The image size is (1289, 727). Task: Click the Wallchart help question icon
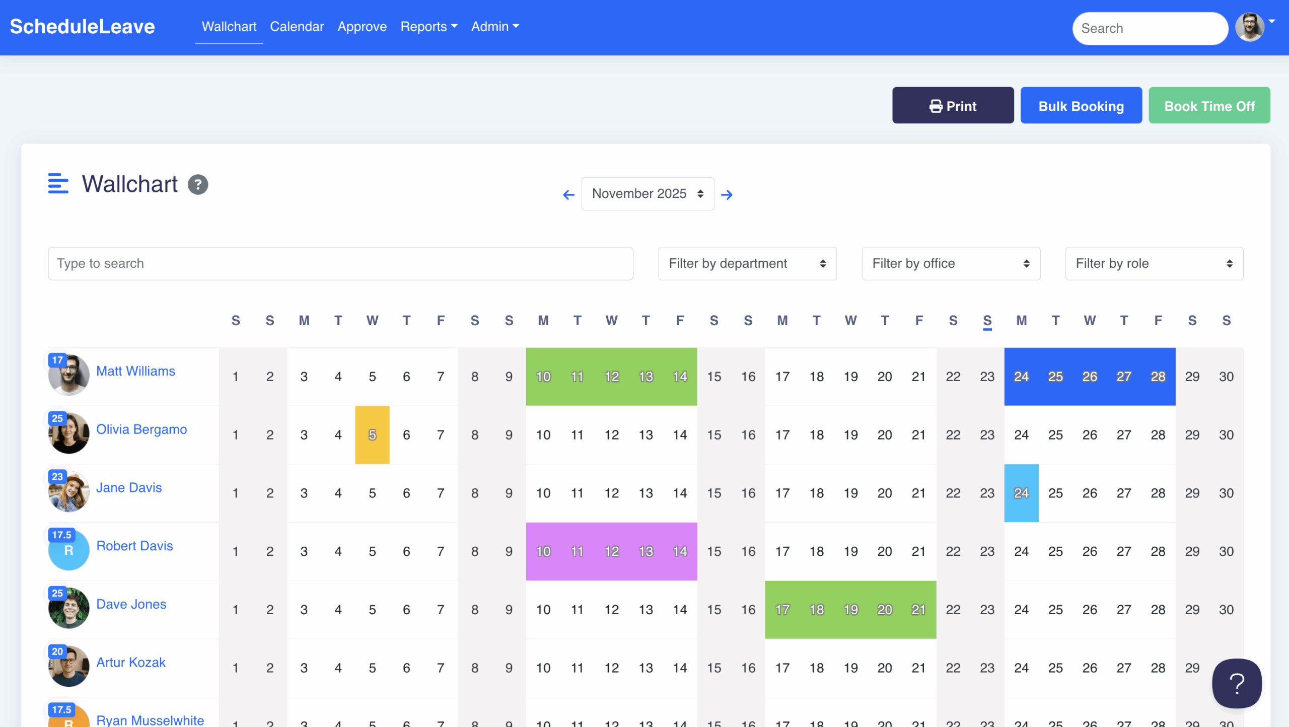[x=198, y=184]
